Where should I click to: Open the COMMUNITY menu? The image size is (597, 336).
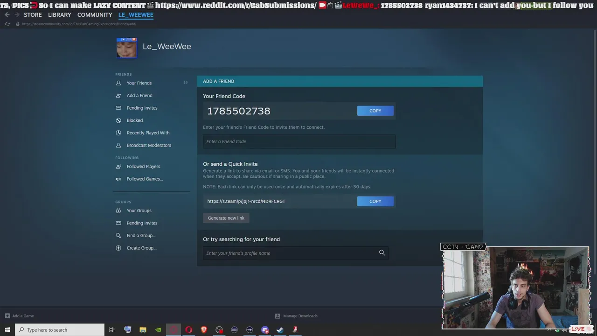click(95, 15)
